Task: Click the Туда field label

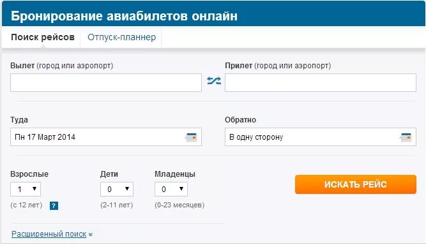Action: point(19,120)
